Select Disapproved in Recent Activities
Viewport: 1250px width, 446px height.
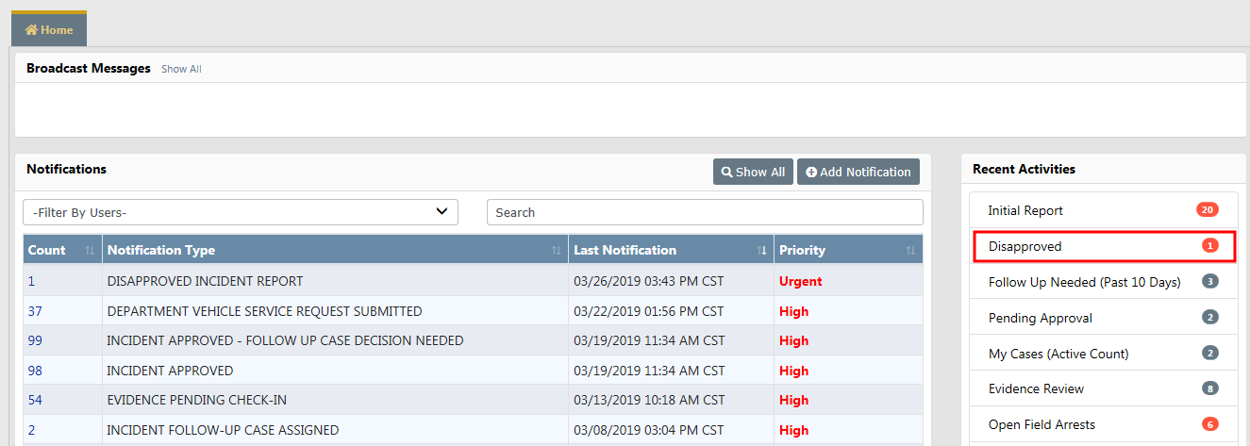pyautogui.click(x=1025, y=246)
